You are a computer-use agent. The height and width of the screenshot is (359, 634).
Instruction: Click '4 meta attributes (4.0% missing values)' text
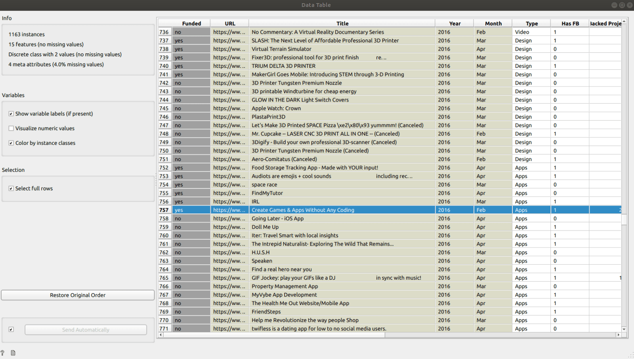(56, 64)
